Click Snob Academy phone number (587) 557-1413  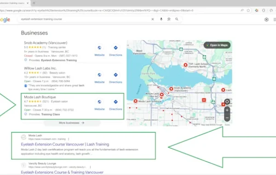click(x=68, y=56)
